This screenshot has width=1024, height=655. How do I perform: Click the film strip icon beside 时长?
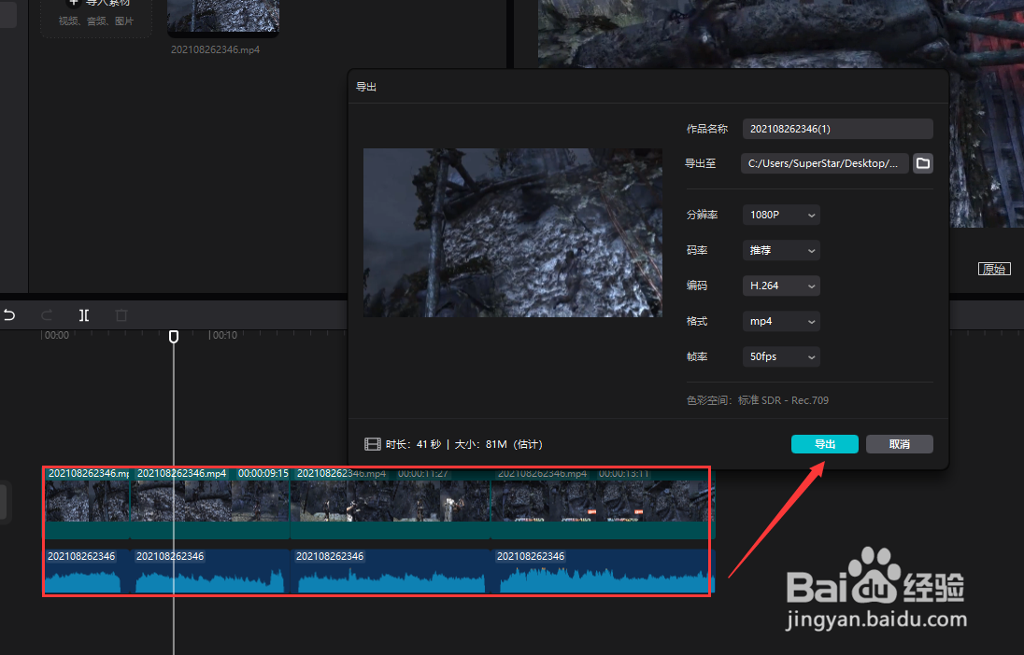point(372,444)
